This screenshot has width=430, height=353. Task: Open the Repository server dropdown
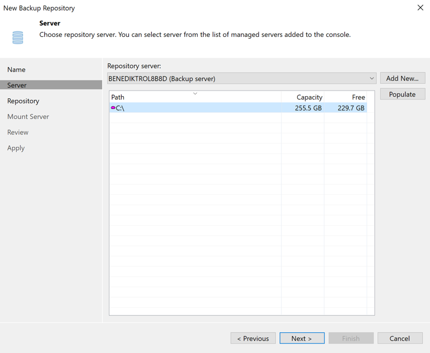241,79
